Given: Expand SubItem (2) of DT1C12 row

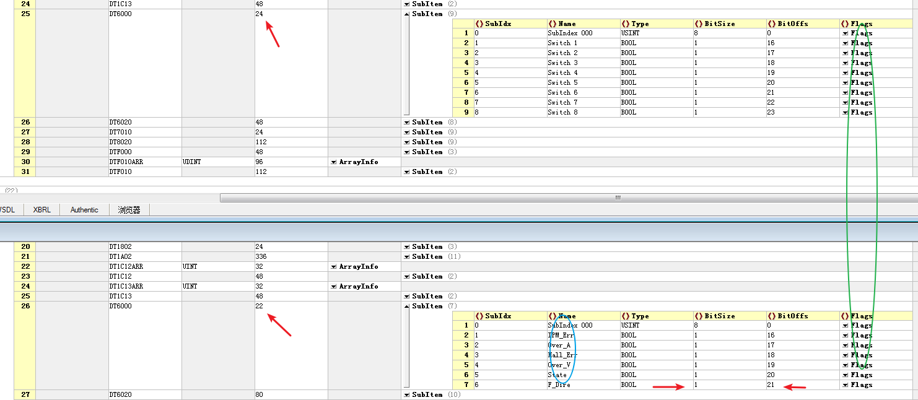Looking at the screenshot, I should click(406, 277).
